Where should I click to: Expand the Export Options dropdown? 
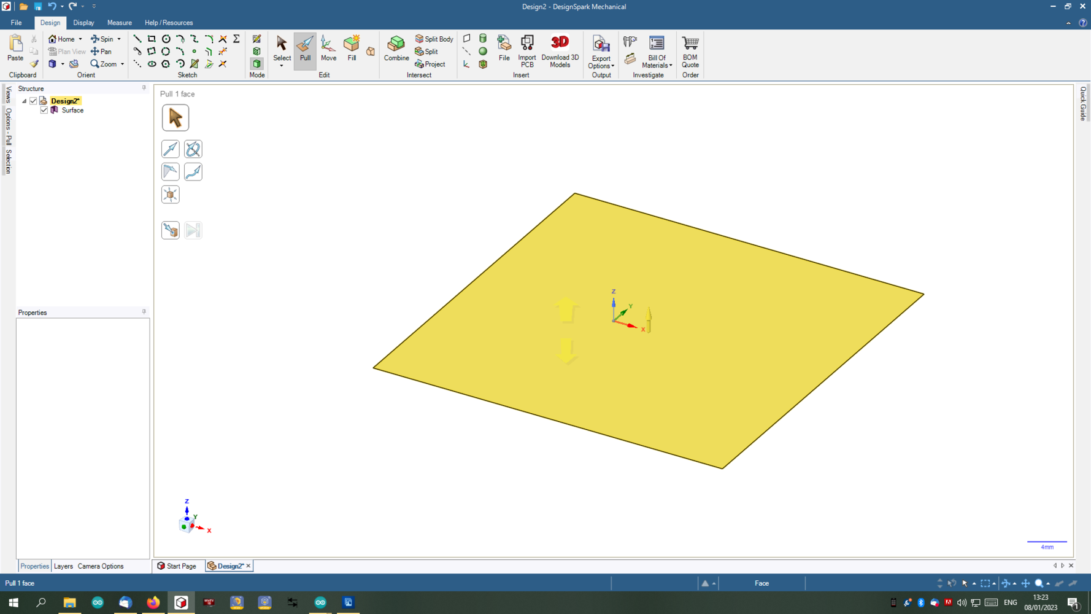coord(601,63)
